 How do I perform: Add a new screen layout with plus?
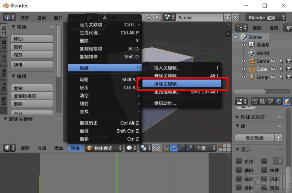[x=149, y=17]
